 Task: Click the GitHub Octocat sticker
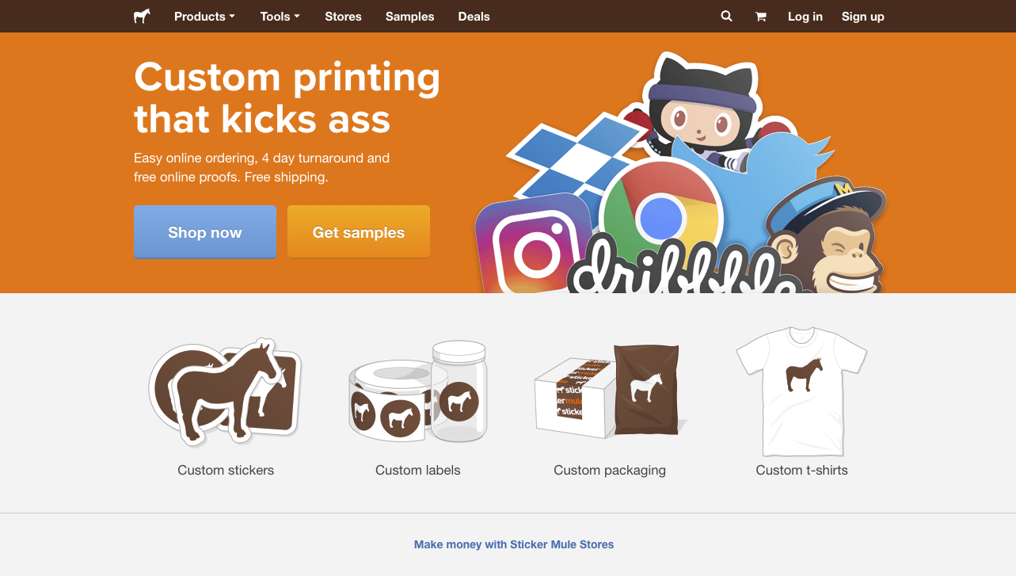click(699, 107)
